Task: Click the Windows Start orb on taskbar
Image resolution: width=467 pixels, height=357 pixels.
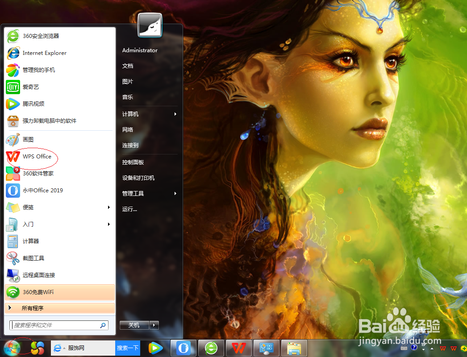Action: pyautogui.click(x=12, y=348)
